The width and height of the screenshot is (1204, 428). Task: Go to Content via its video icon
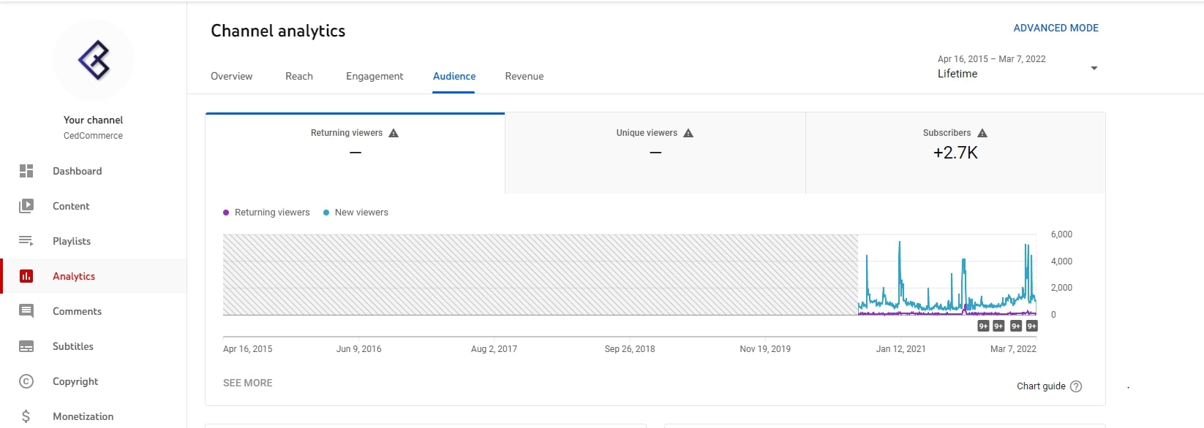coord(26,206)
